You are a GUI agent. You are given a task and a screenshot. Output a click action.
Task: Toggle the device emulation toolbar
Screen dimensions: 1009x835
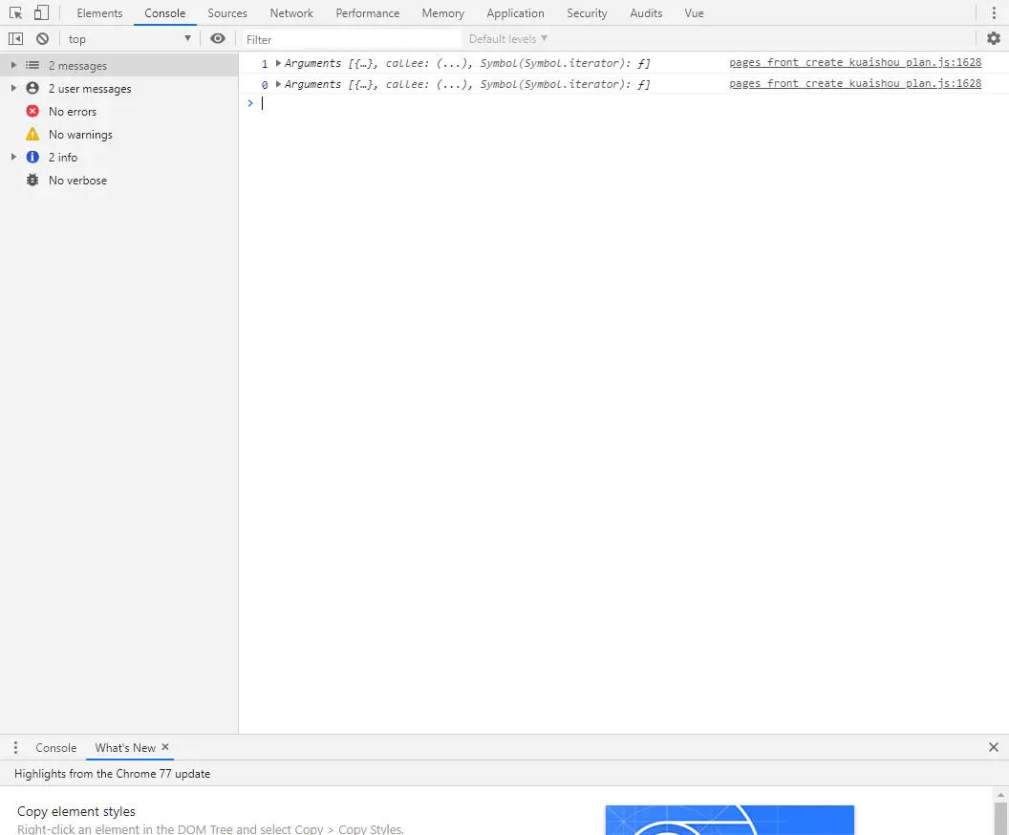click(39, 12)
